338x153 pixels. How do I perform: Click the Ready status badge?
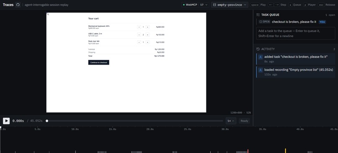tap(244, 121)
